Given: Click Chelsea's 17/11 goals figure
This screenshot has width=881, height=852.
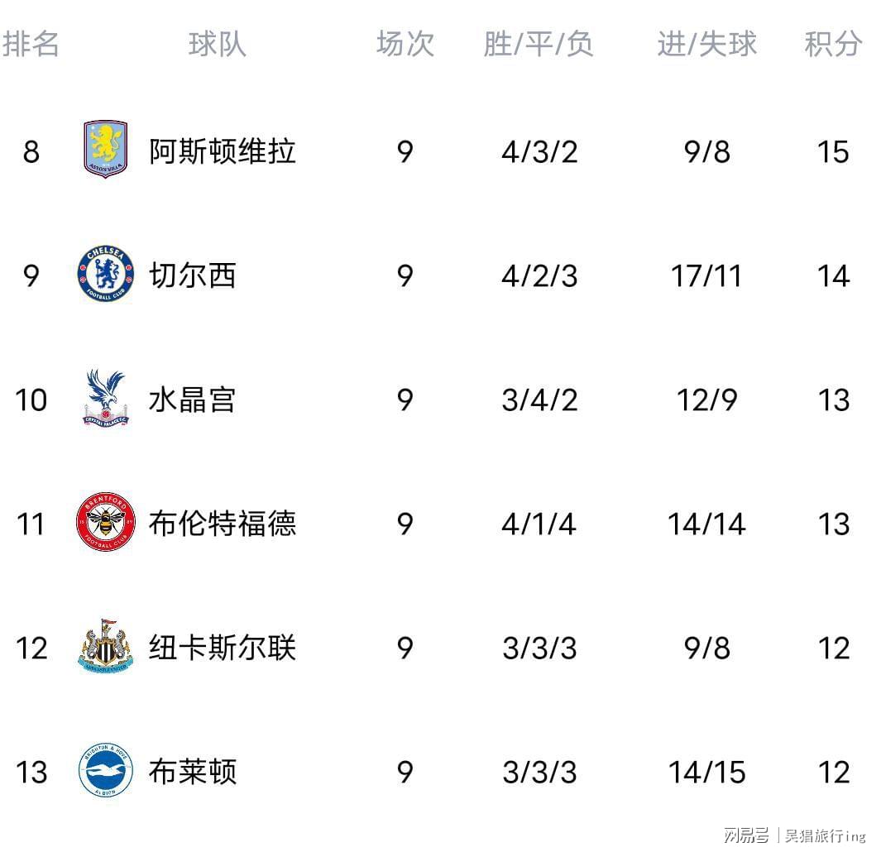Looking at the screenshot, I should click(x=706, y=275).
